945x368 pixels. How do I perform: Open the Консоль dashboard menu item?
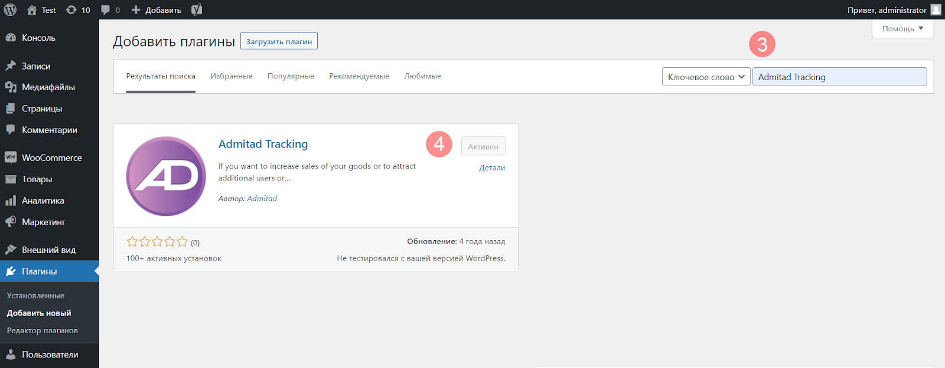click(x=38, y=38)
